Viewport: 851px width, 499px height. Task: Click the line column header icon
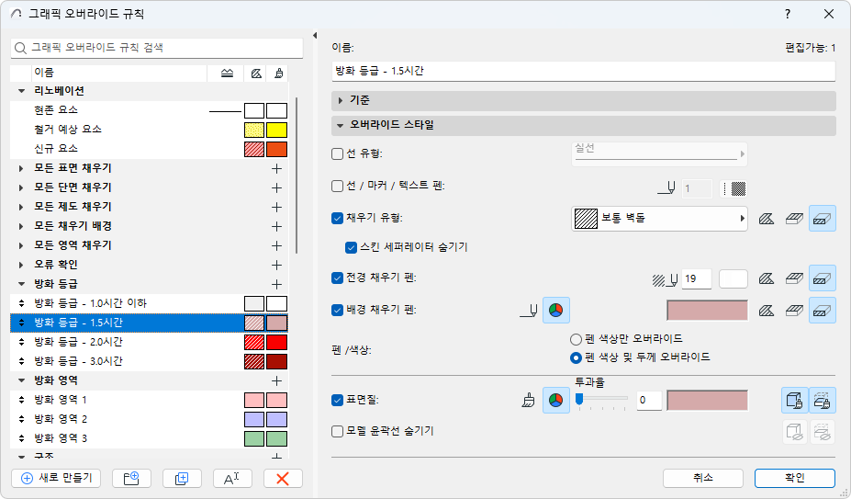click(x=227, y=73)
